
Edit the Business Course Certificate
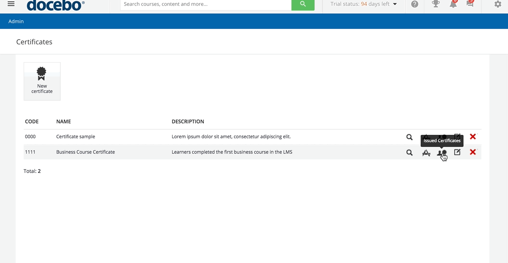click(457, 152)
